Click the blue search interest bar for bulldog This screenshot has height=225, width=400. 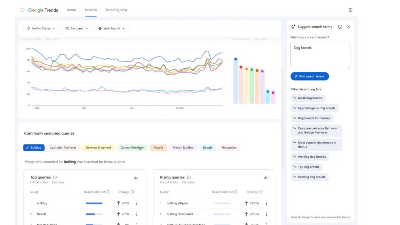[94, 203]
